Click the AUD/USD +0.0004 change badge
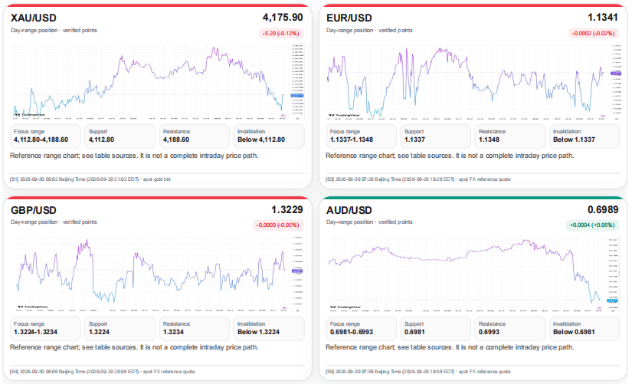Screen dimensions: 632x384 pyautogui.click(x=591, y=225)
